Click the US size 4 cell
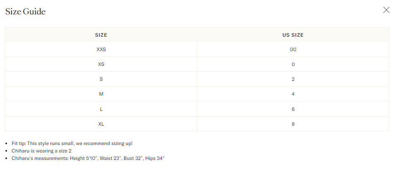 point(293,94)
